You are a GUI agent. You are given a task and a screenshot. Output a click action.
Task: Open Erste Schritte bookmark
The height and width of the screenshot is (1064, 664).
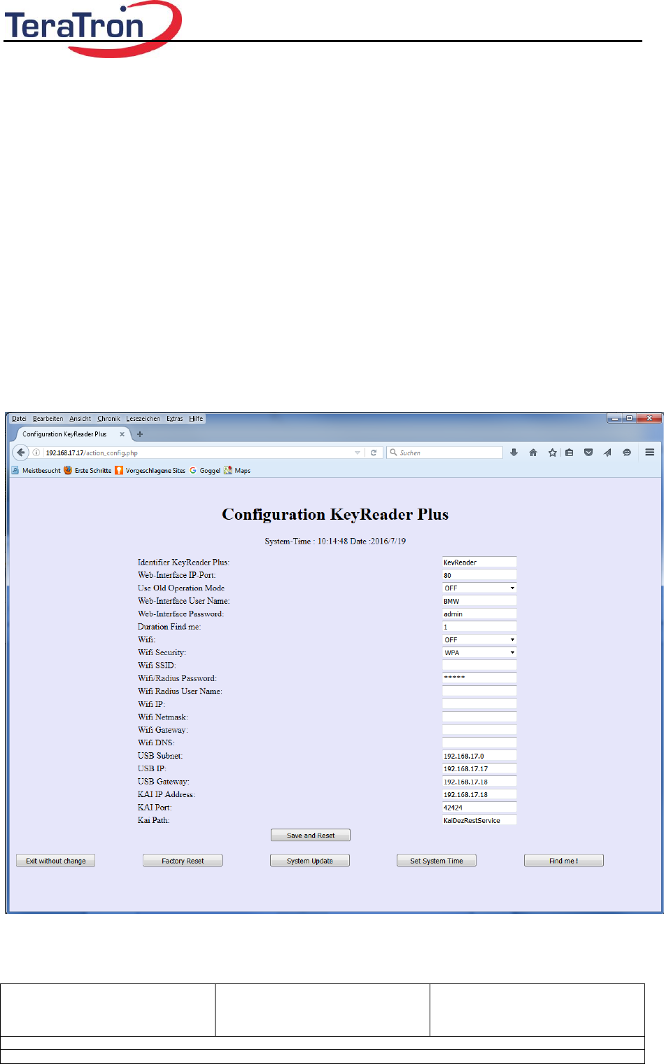87,471
